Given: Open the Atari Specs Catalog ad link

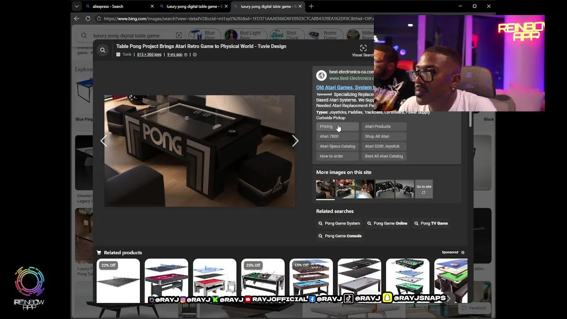Looking at the screenshot, I should [x=338, y=146].
